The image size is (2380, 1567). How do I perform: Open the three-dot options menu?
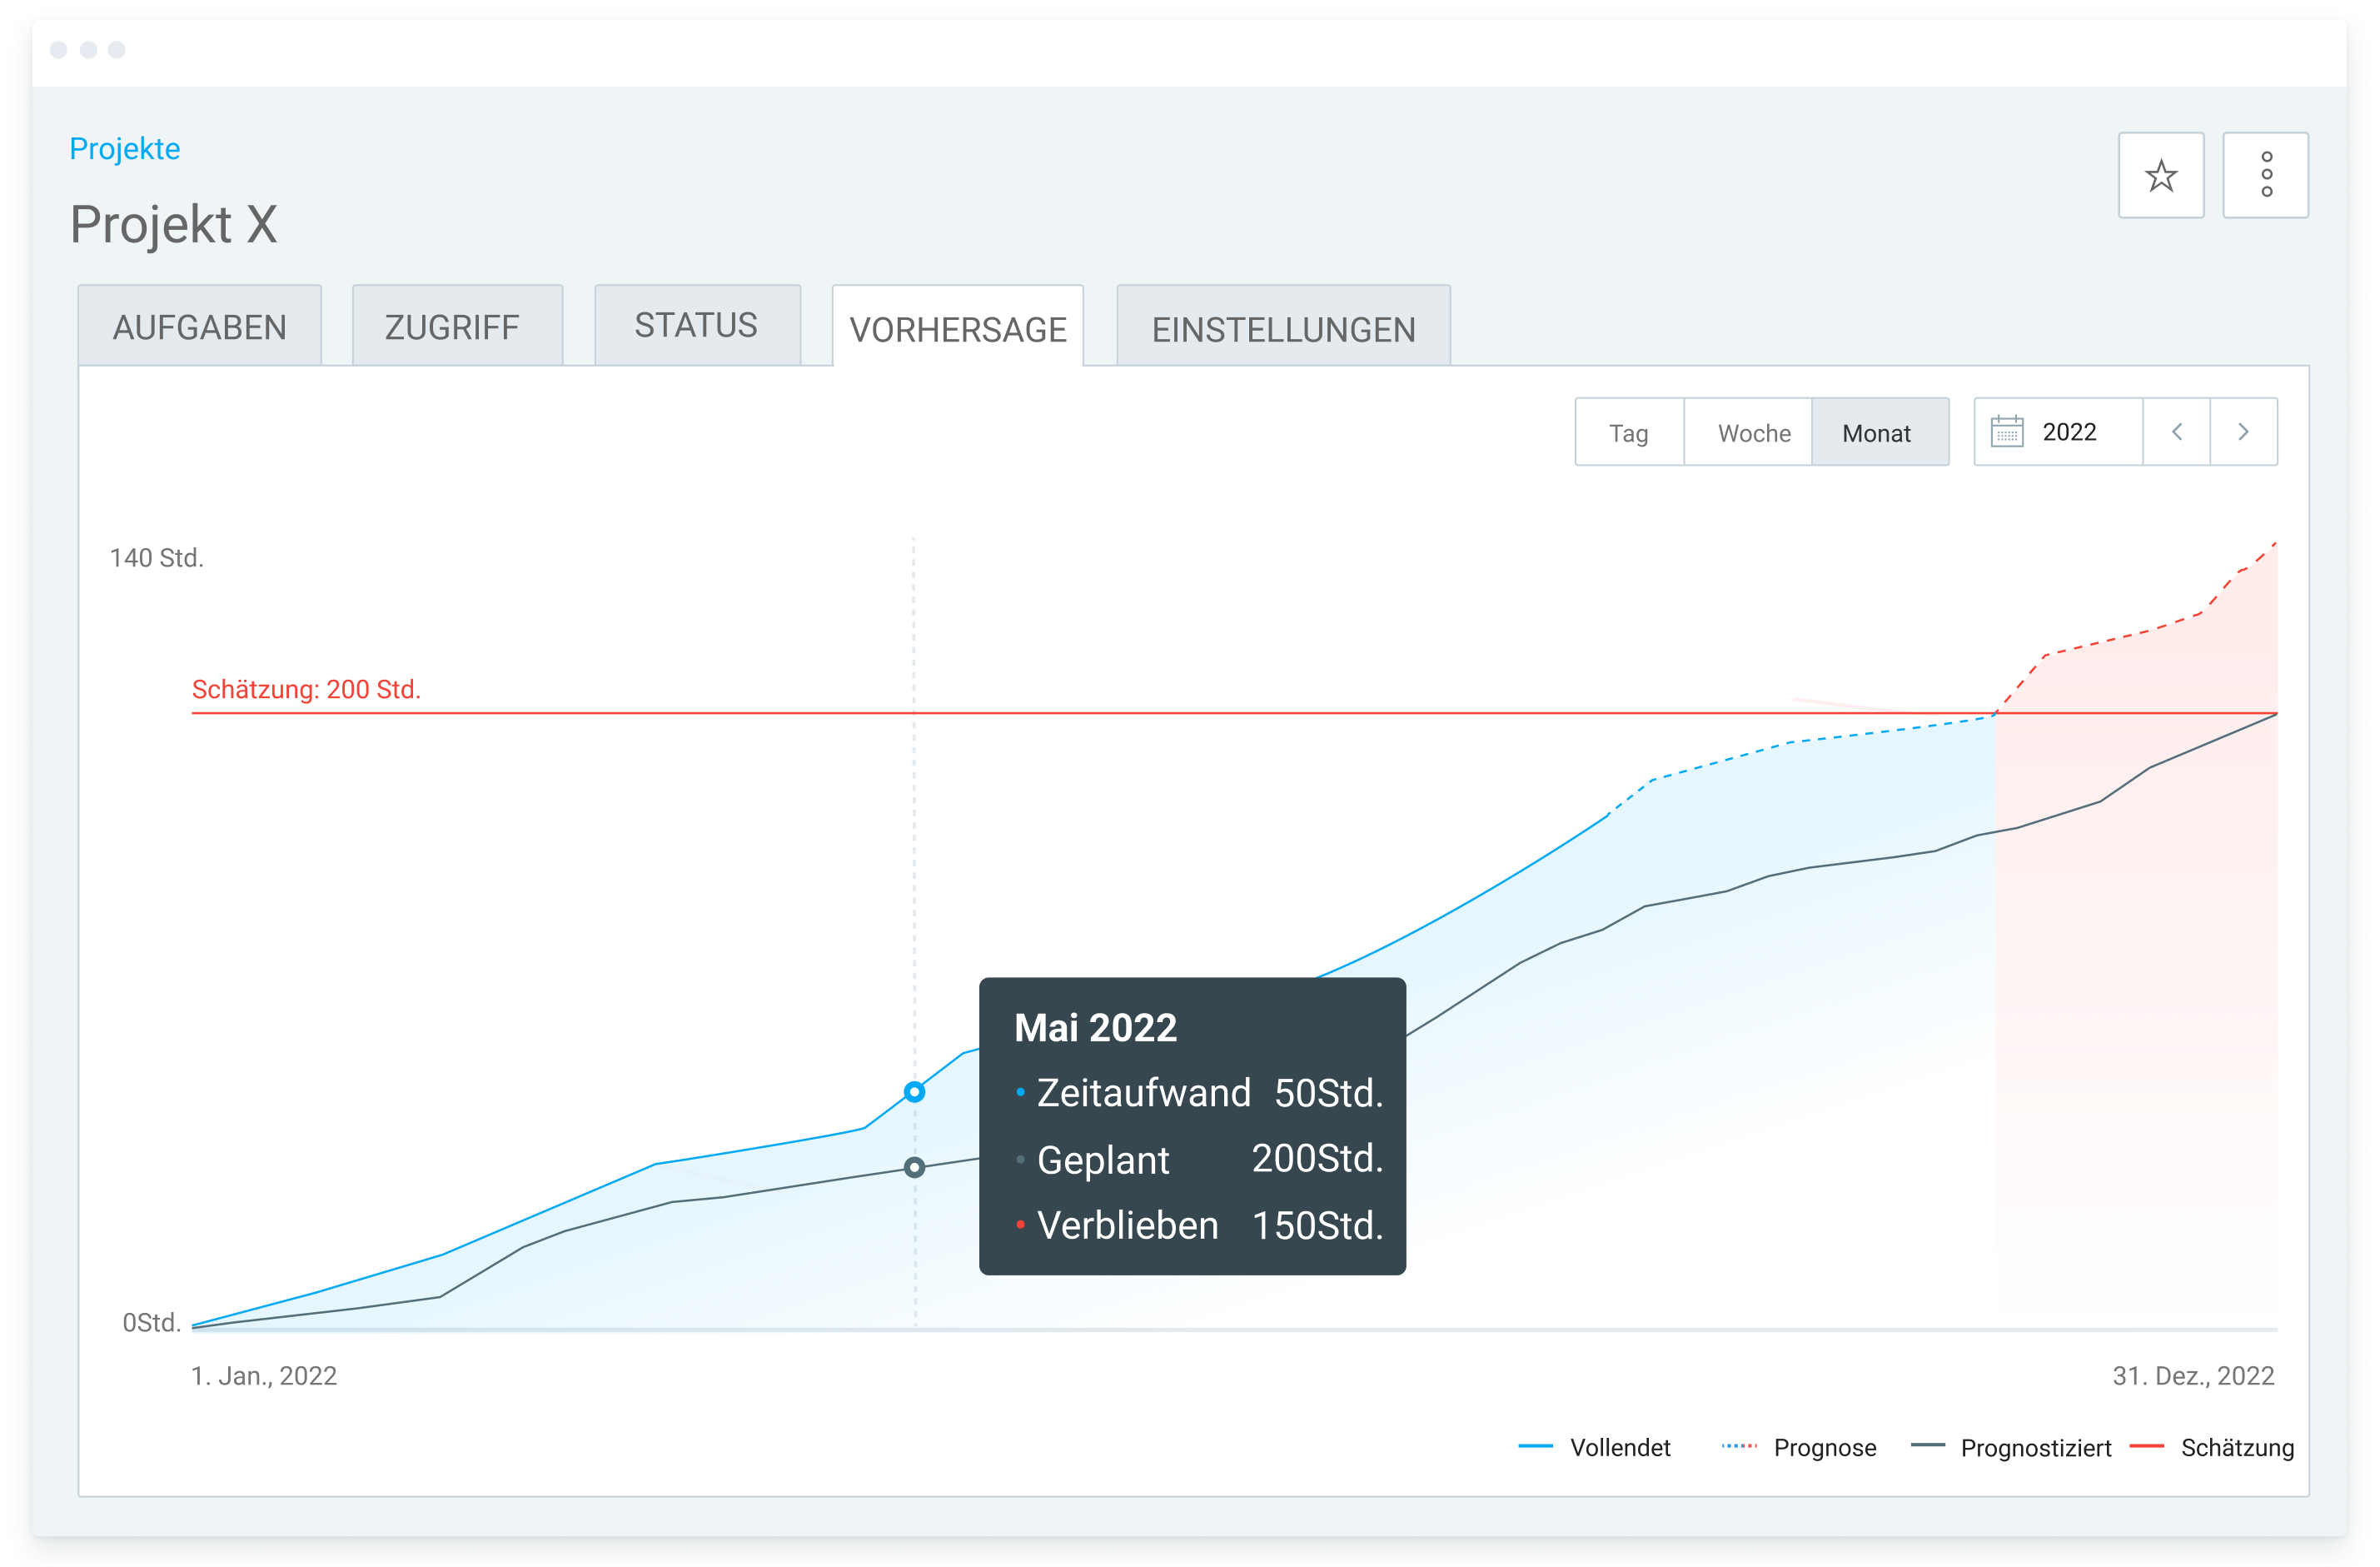(2265, 175)
